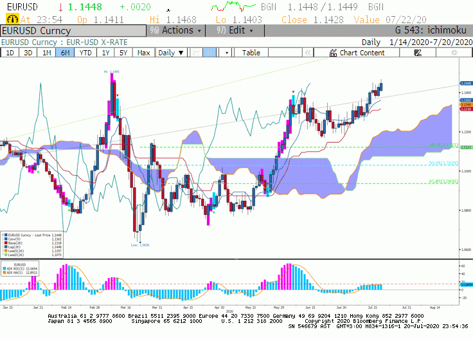Image resolution: width=473 pixels, height=341 pixels.
Task: Switch to YTD time range
Action: click(85, 53)
